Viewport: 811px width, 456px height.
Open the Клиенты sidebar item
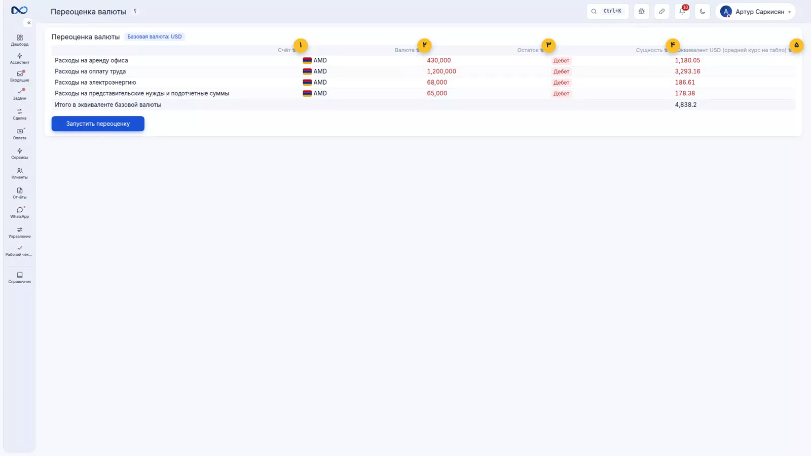19,173
